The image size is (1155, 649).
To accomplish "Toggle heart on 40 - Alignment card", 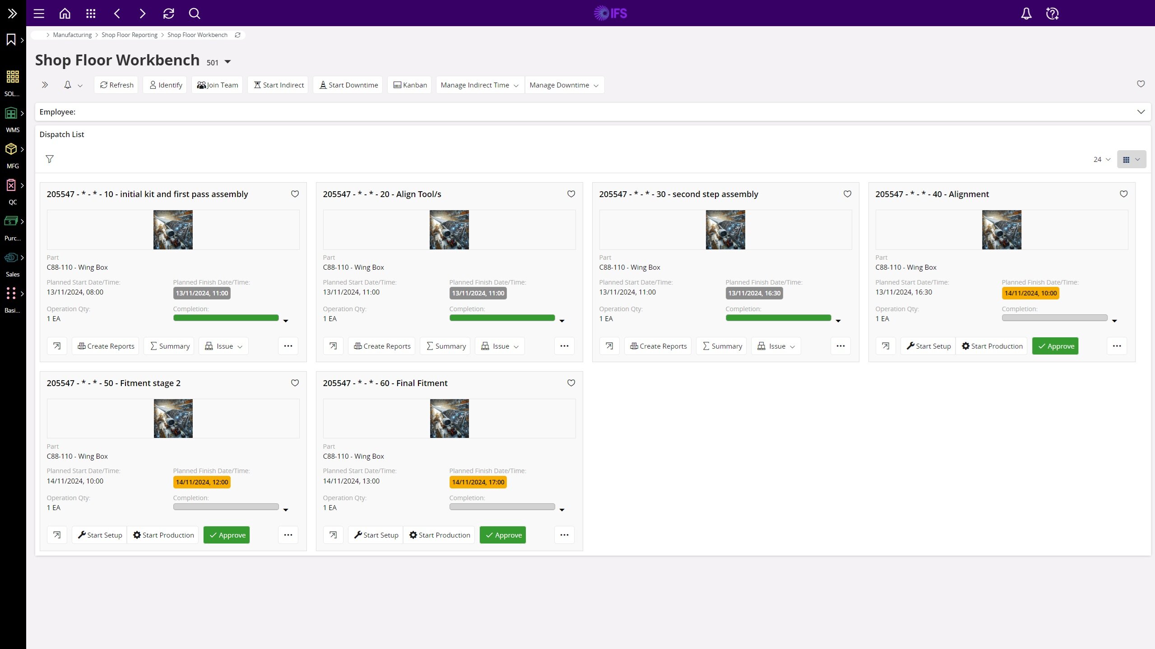I will tap(1123, 194).
